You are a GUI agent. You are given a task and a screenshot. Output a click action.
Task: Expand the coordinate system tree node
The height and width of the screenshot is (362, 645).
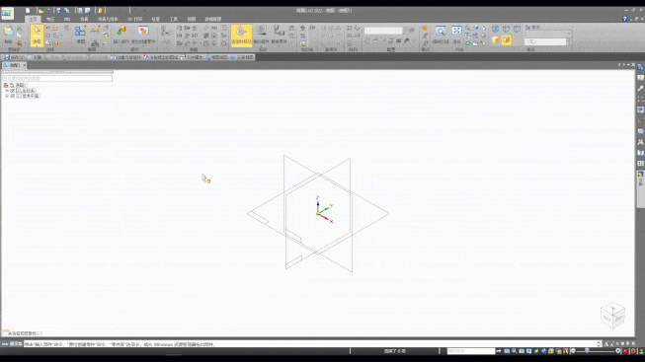click(7, 91)
